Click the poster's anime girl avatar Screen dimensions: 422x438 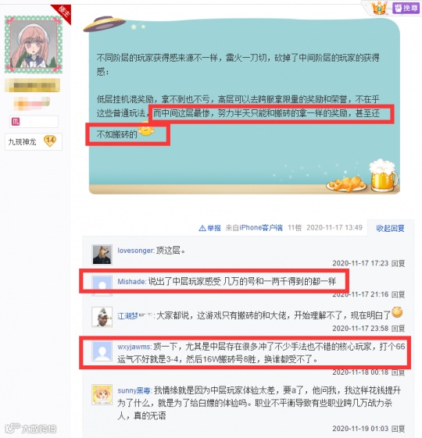point(34,45)
